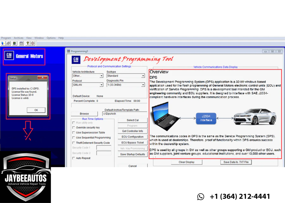This screenshot has height=203, width=285.
Task: Click the window list toolbar icon
Action: [21, 43]
